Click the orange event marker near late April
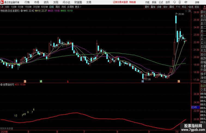This screenshot has height=133, width=206. point(25,81)
